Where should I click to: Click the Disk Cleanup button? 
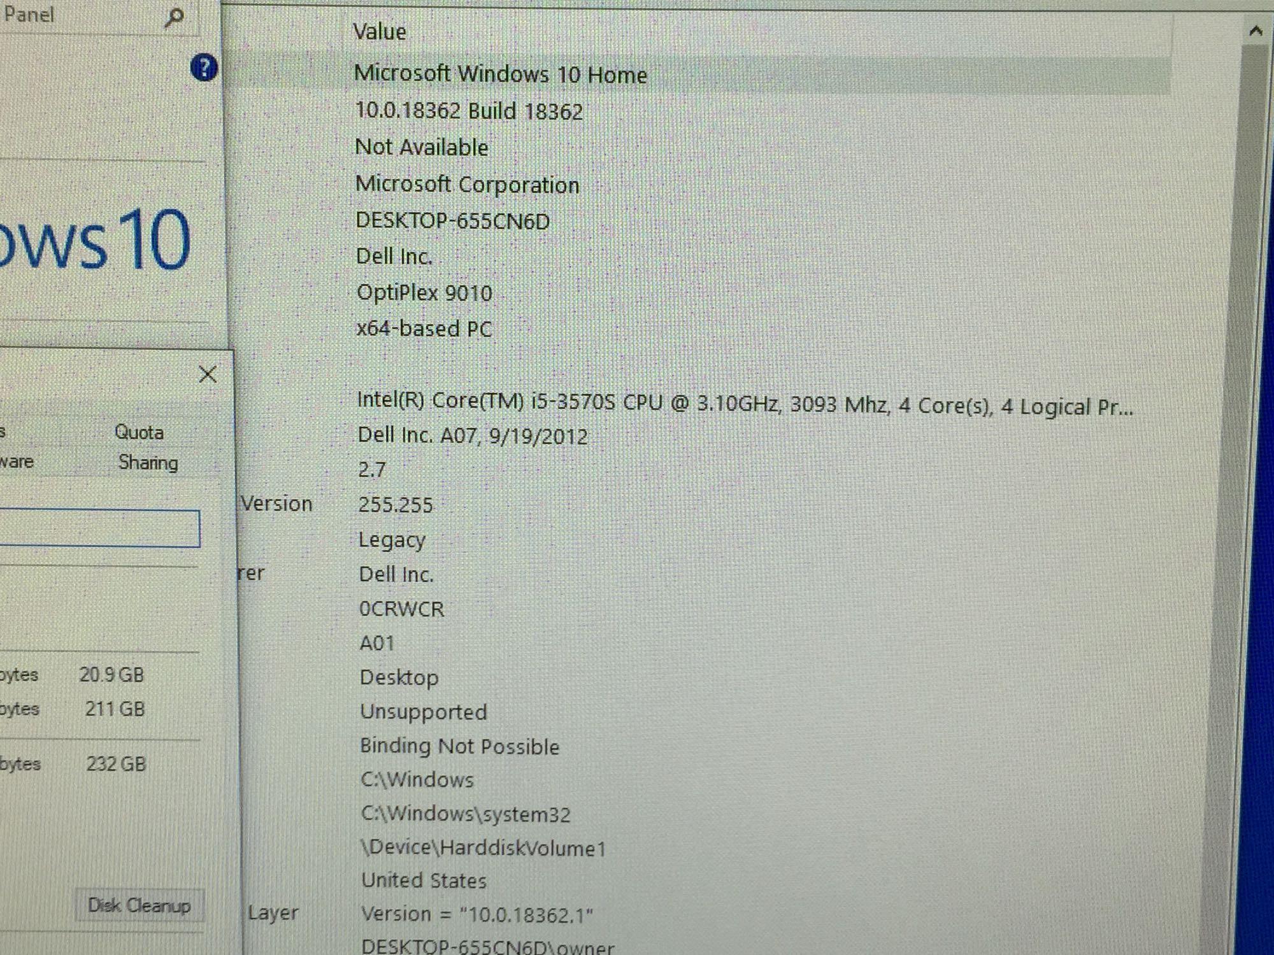coord(140,905)
